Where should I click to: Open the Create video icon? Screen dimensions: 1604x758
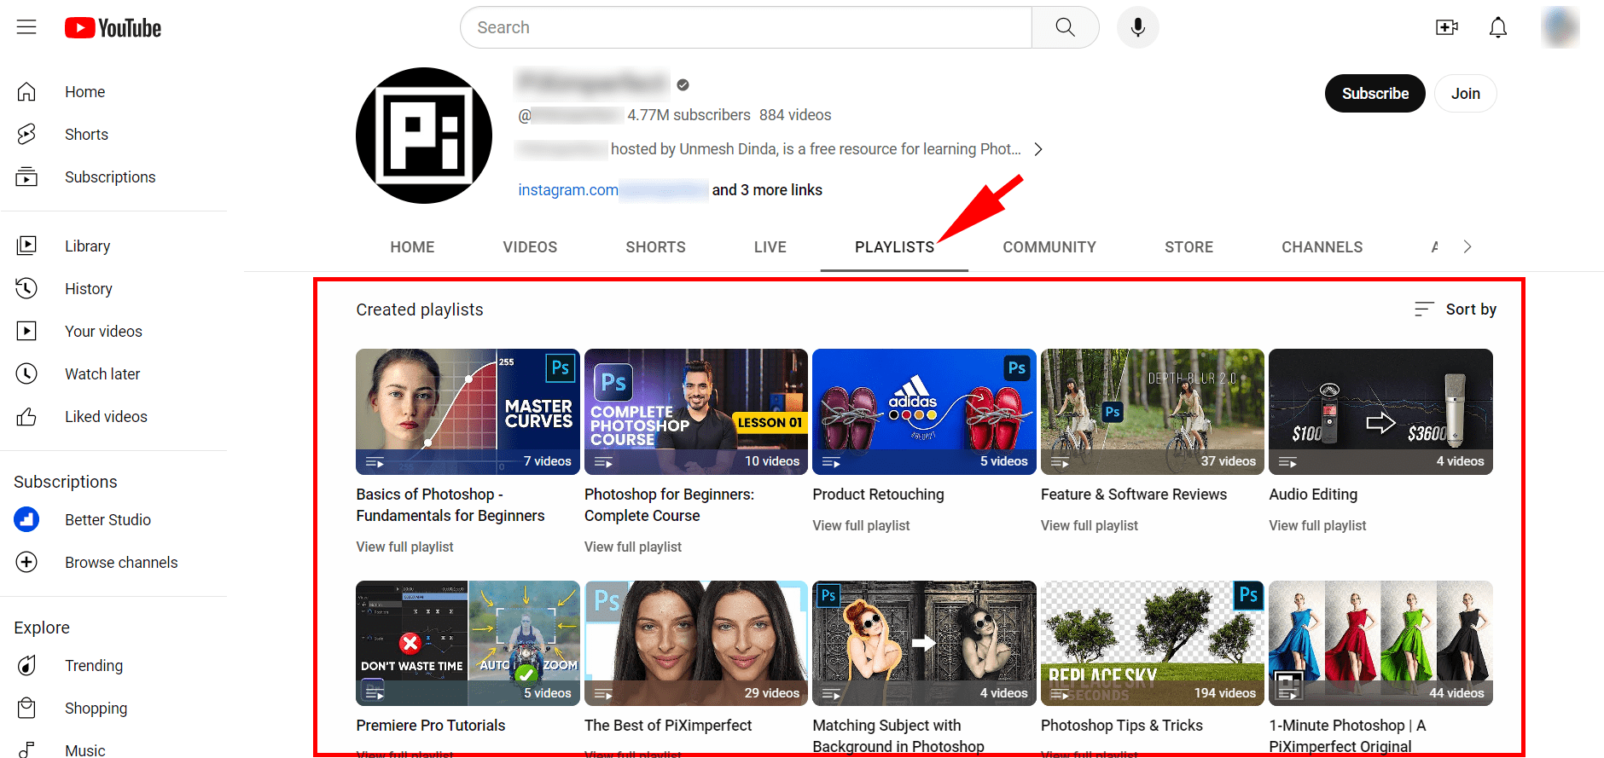[x=1446, y=27]
